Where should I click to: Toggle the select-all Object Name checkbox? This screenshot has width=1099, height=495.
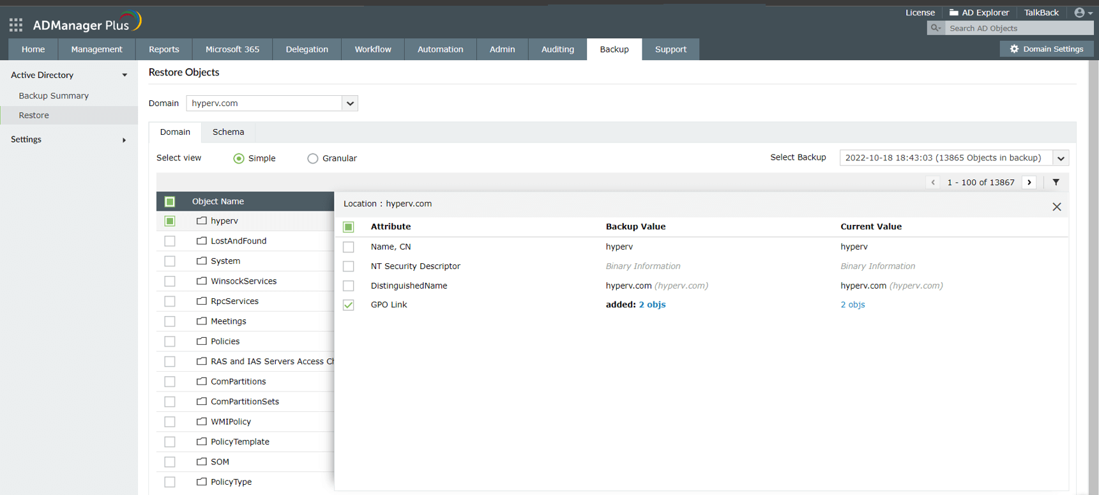coord(170,202)
